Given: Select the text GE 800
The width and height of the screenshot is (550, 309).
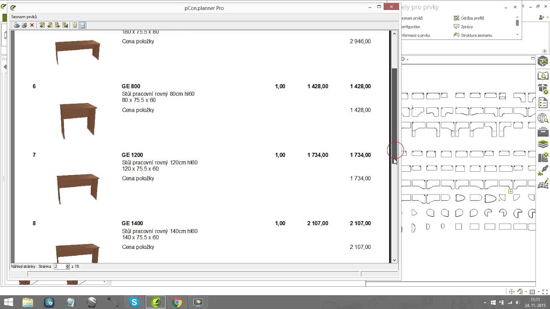Looking at the screenshot, I should coord(131,86).
